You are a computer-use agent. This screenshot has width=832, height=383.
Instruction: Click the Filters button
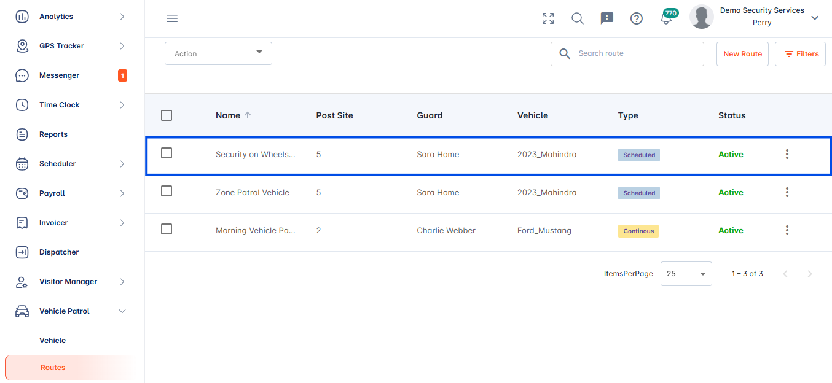800,54
